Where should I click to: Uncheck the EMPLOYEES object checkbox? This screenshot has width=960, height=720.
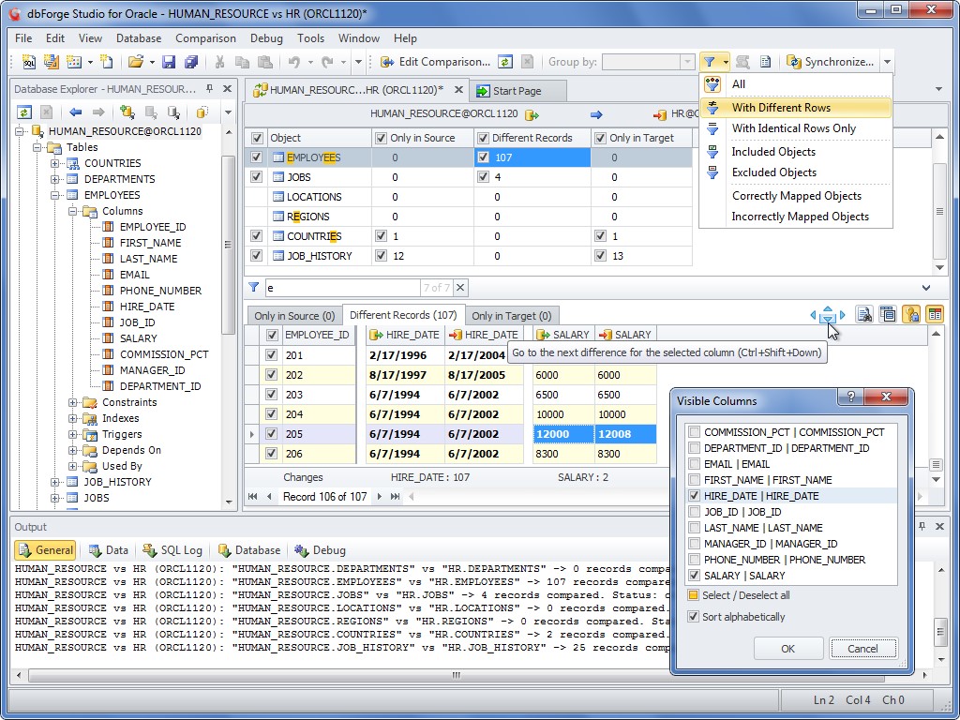coord(257,157)
